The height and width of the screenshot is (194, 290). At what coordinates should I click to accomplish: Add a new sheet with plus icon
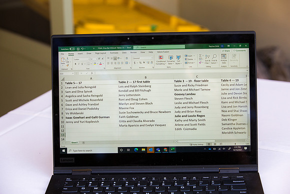coord(83,142)
